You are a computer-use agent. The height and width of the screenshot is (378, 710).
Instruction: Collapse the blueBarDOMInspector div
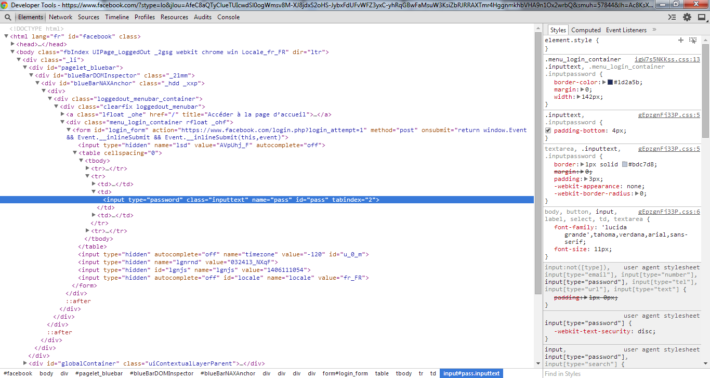pyautogui.click(x=32, y=75)
